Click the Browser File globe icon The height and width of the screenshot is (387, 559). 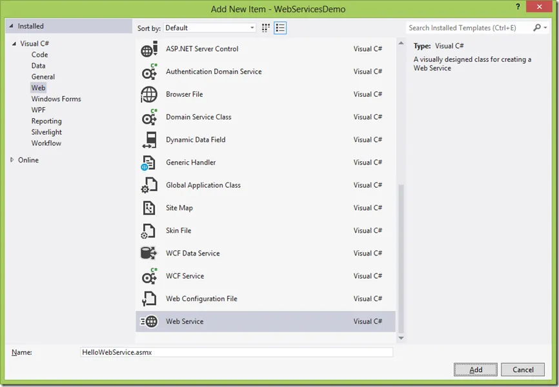[x=149, y=95]
